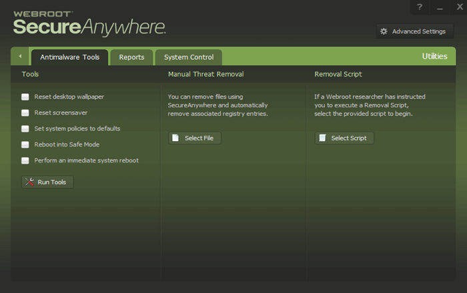
Task: Check Perform an immediate system reboot
Action: pos(25,160)
